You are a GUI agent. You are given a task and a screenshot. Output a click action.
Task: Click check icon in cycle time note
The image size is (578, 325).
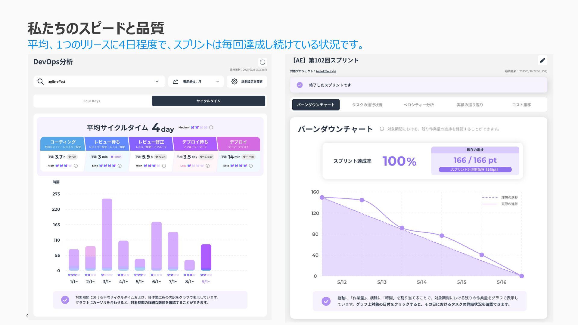[x=65, y=300]
